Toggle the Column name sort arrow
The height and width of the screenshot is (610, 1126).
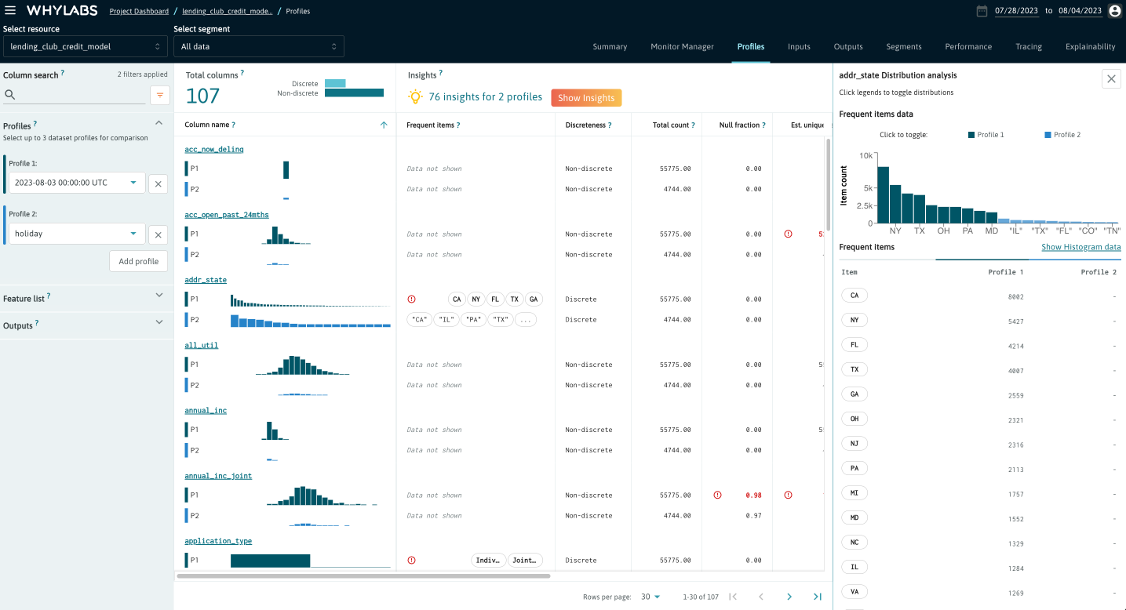[x=384, y=125]
